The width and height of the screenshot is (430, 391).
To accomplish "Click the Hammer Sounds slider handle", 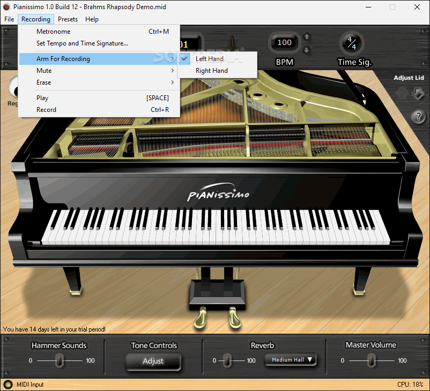I will click(x=60, y=360).
